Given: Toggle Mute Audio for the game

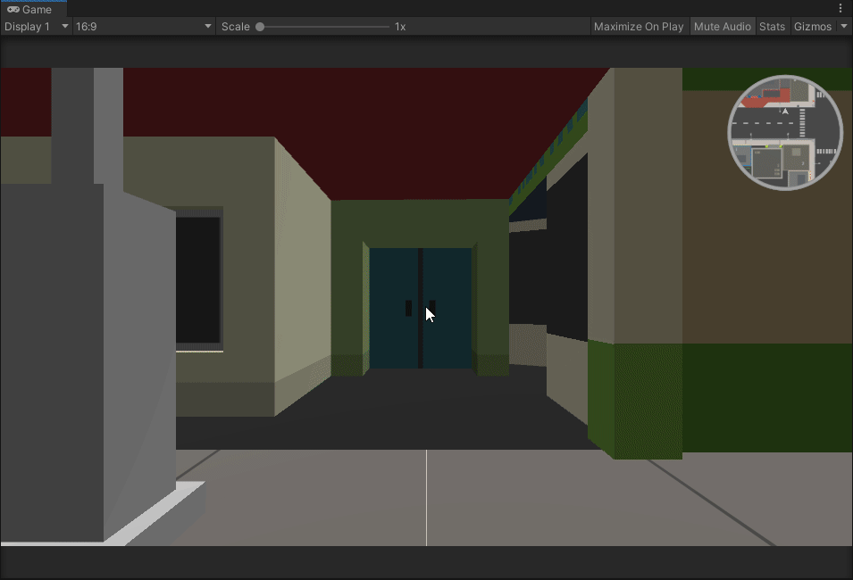Looking at the screenshot, I should (x=722, y=26).
